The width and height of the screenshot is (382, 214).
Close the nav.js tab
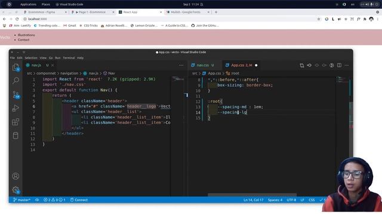click(x=53, y=65)
